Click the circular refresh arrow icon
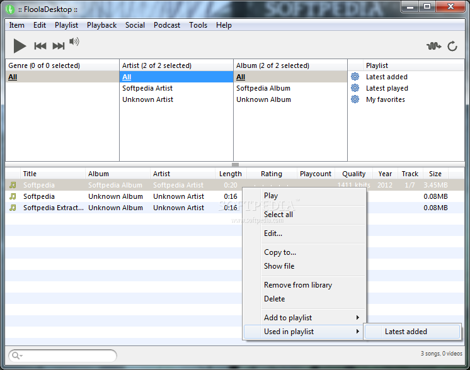The image size is (470, 370). pyautogui.click(x=452, y=46)
